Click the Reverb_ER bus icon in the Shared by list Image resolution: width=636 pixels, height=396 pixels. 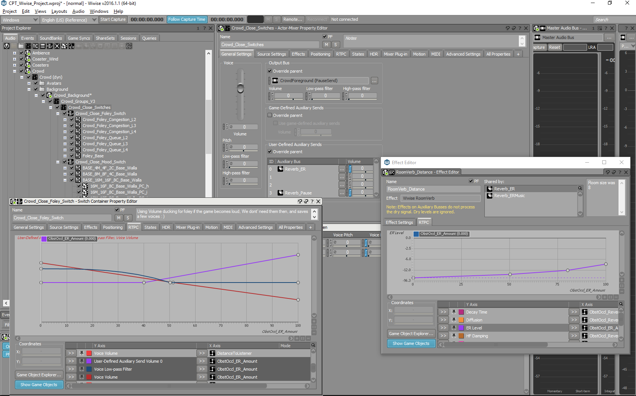490,189
